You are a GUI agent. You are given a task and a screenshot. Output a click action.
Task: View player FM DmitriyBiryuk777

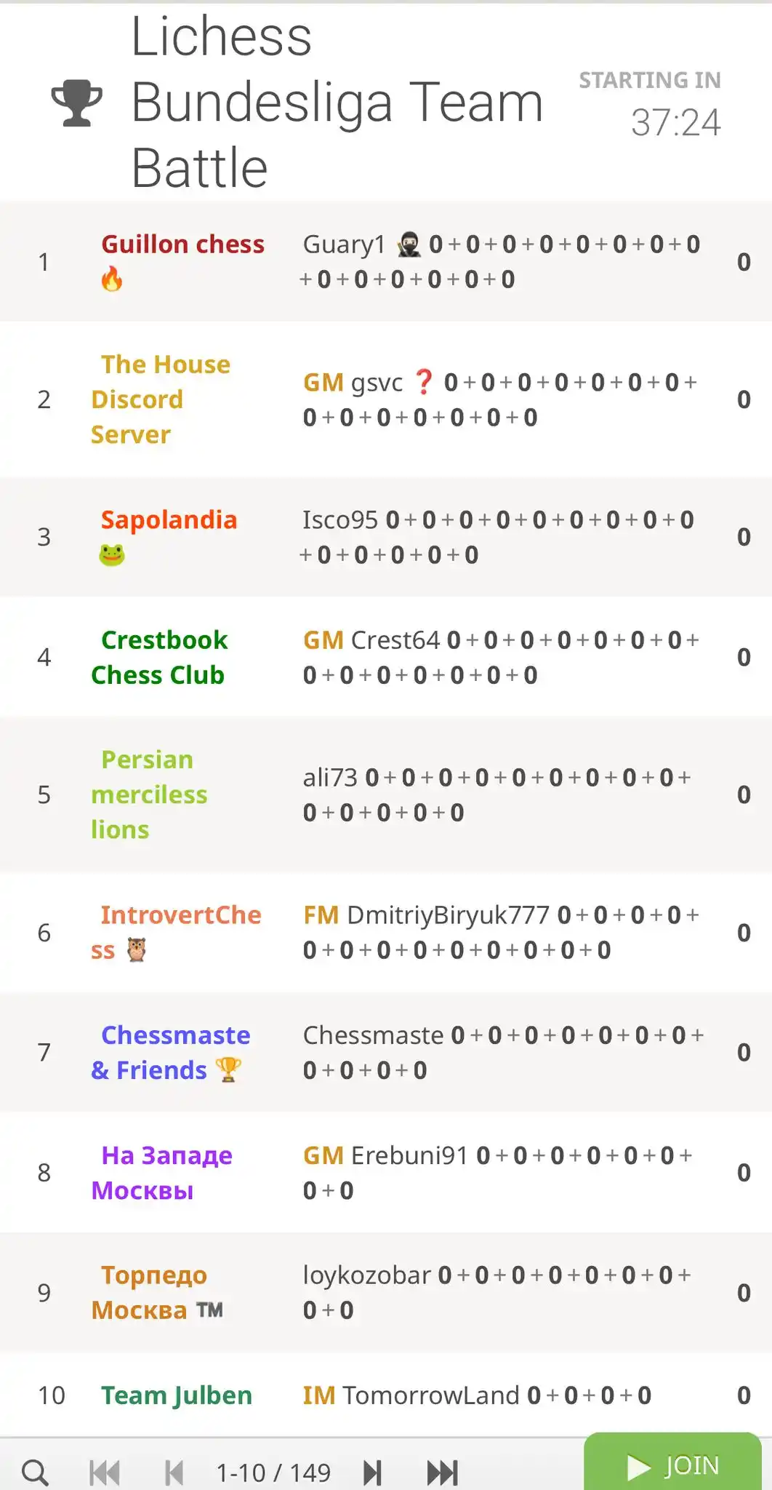click(426, 915)
